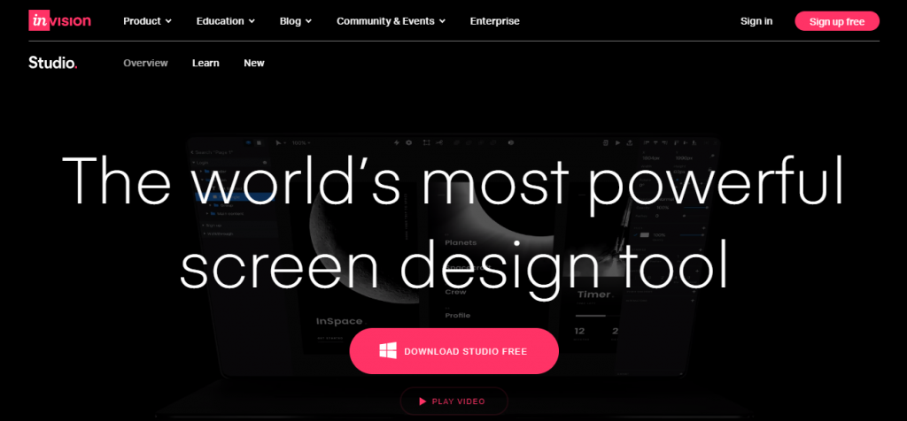Viewport: 907px width, 421px height.
Task: Open the New tab in Studio nav
Action: tap(254, 63)
